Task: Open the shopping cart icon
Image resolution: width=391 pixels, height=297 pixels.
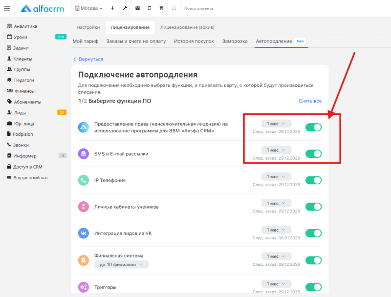Action: coord(161,8)
